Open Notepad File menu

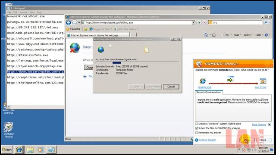[x=9, y=12]
